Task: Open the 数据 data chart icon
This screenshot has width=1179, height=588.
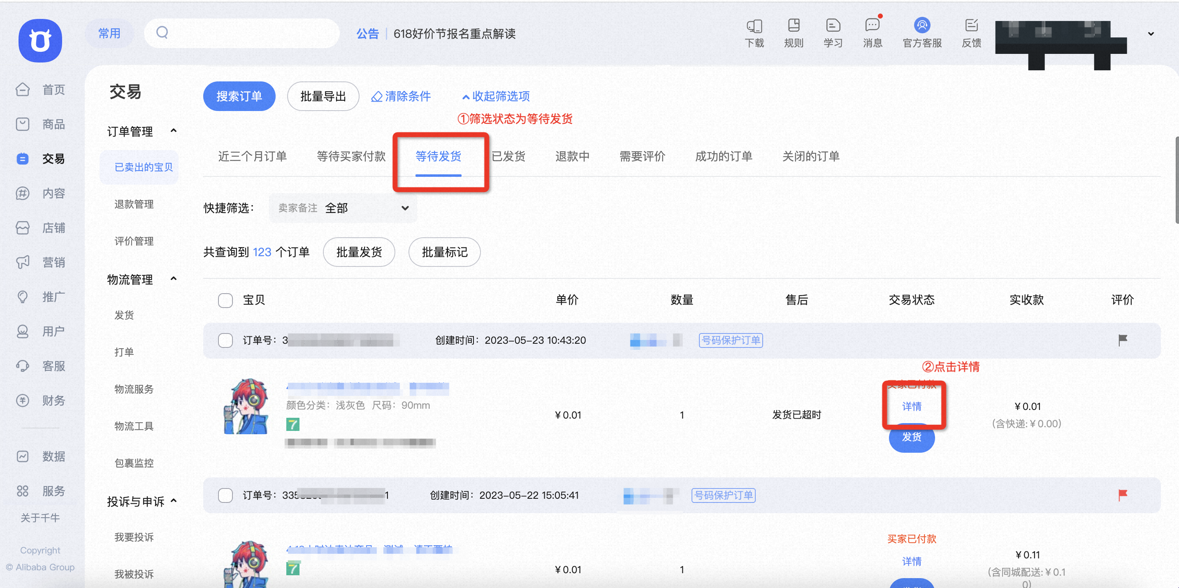Action: click(23, 456)
